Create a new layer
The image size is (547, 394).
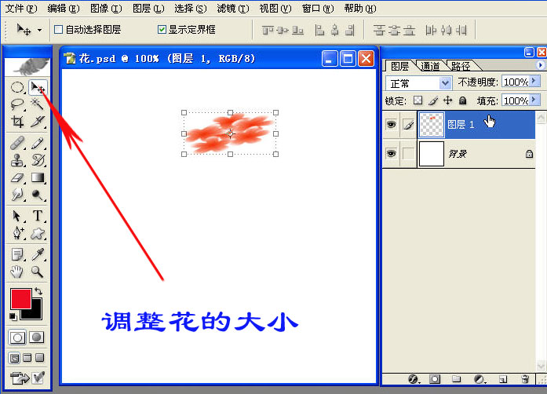(503, 379)
